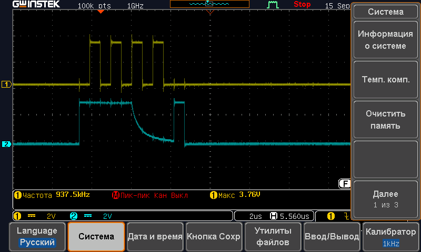421x252 pixels.
Task: Click channel 2 badge in scale bar
Action: tap(74, 216)
